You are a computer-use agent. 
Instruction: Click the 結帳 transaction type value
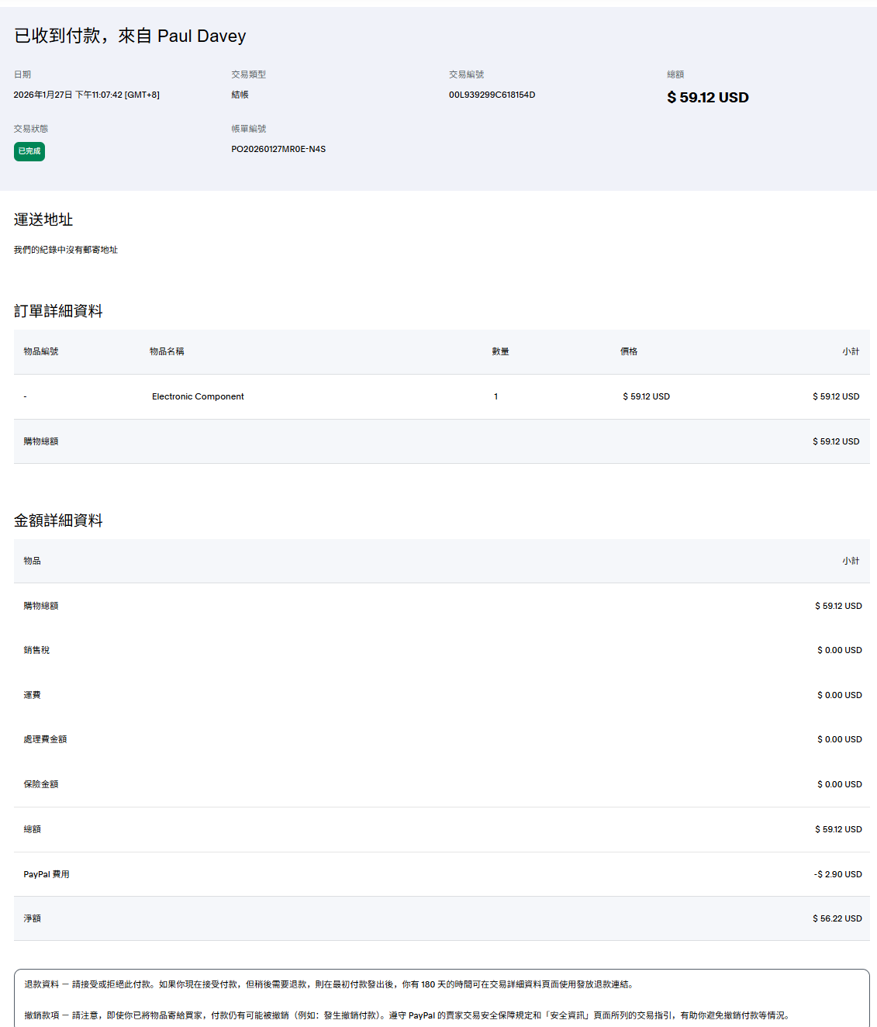pyautogui.click(x=240, y=95)
